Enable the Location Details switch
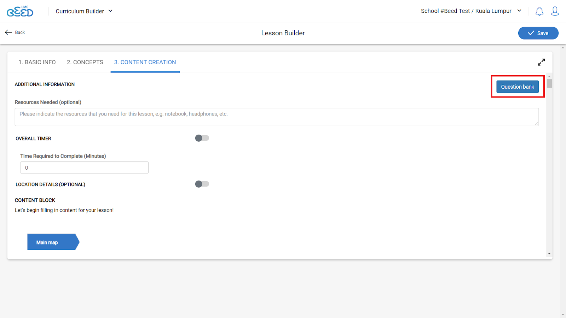 (x=202, y=184)
